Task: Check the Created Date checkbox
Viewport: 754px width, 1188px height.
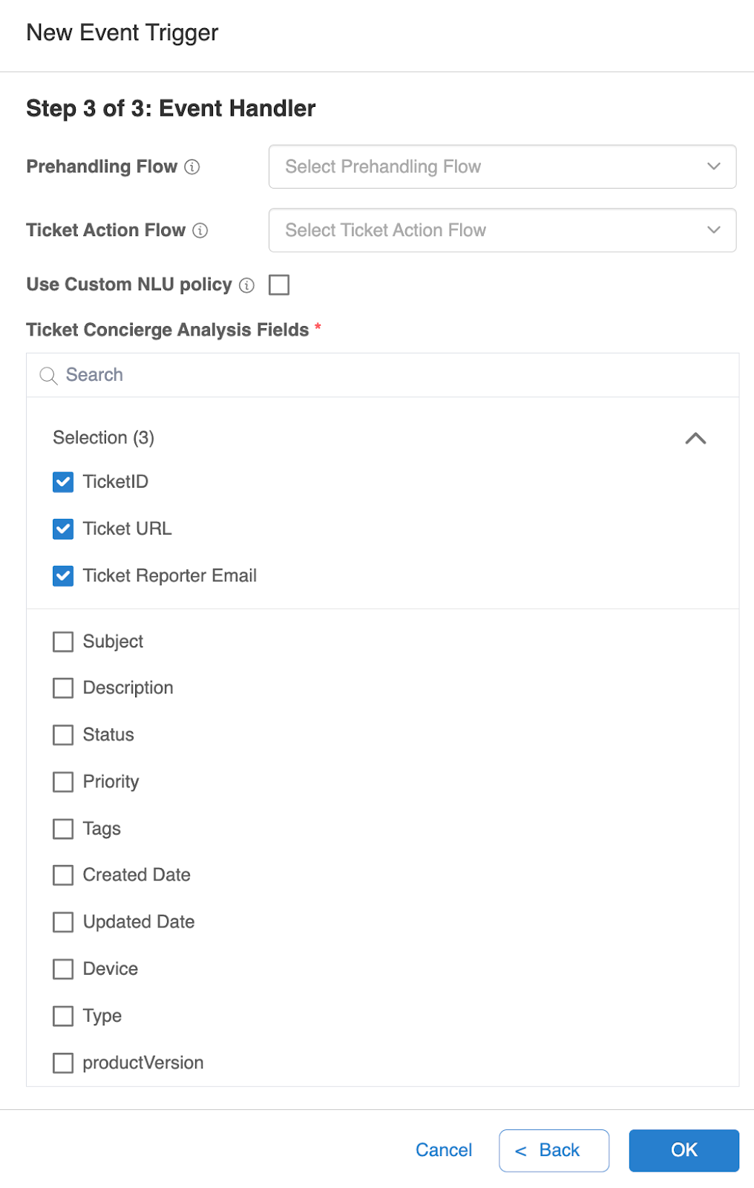Action: 63,875
